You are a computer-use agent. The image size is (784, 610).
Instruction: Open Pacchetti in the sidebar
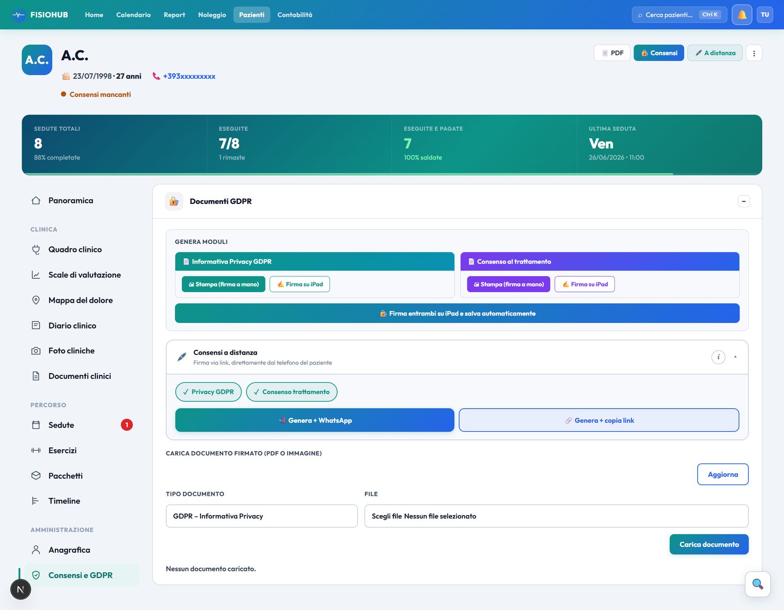[x=81, y=476]
